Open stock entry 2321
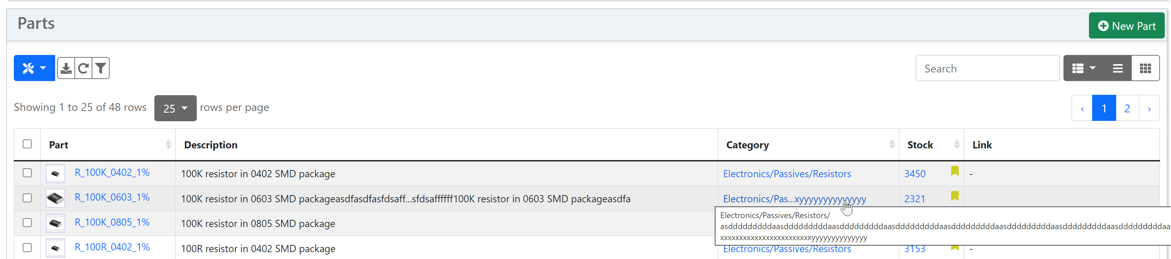 (915, 198)
